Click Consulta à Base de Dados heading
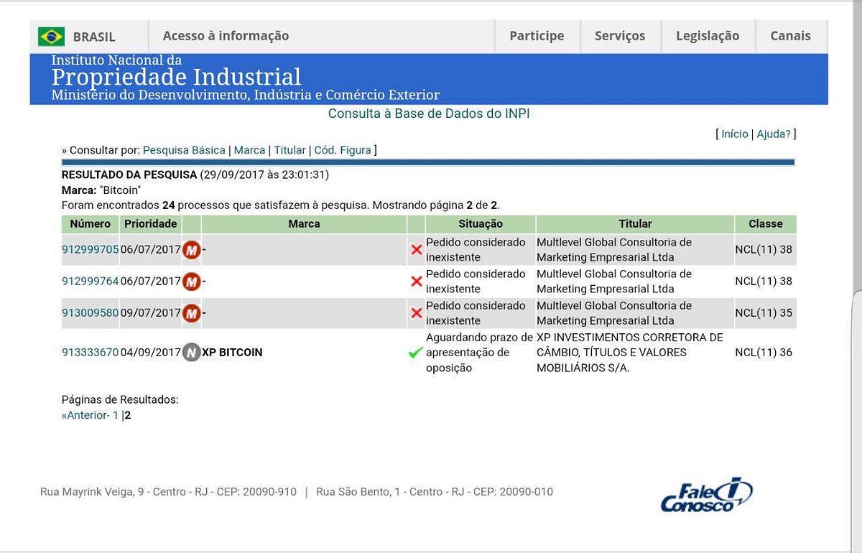 [x=429, y=113]
